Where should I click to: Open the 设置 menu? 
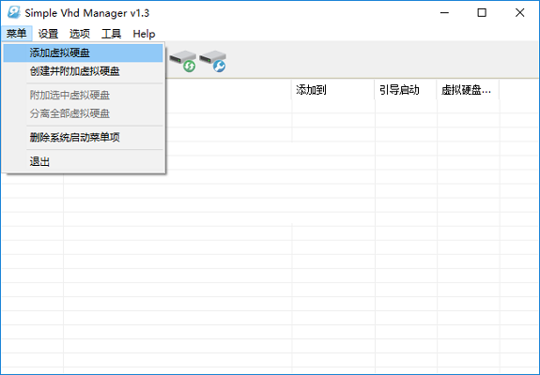tap(48, 34)
